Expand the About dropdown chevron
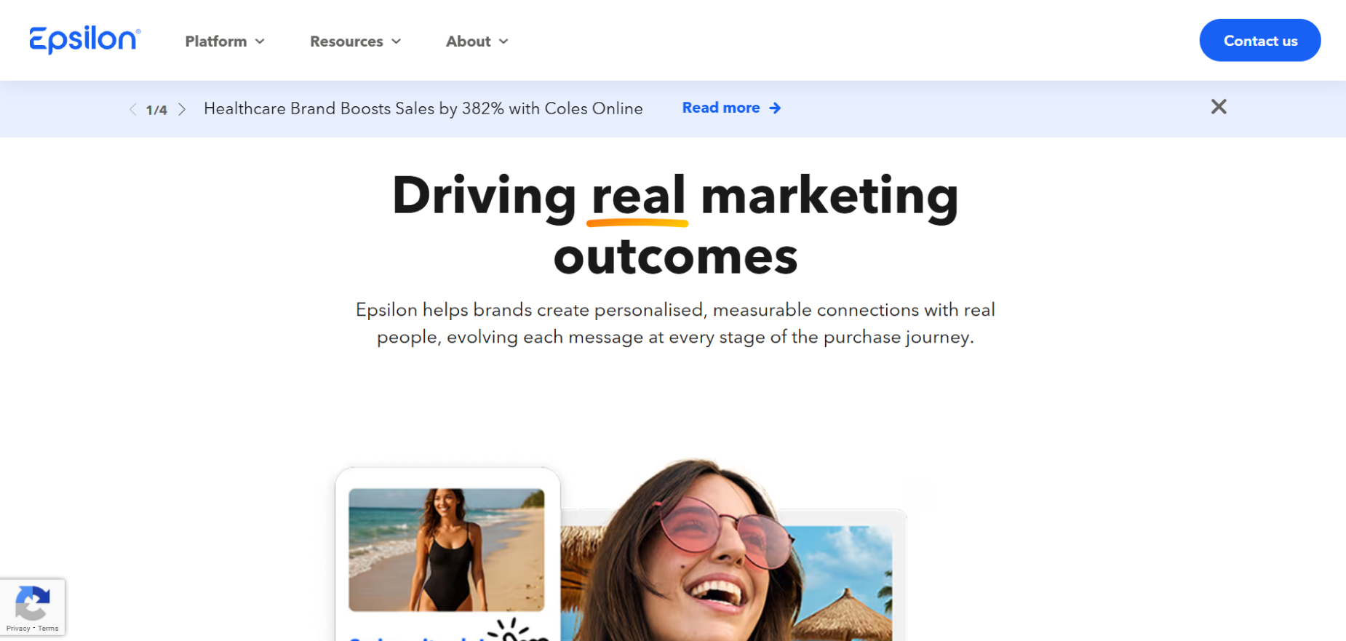Image resolution: width=1346 pixels, height=641 pixels. point(503,41)
